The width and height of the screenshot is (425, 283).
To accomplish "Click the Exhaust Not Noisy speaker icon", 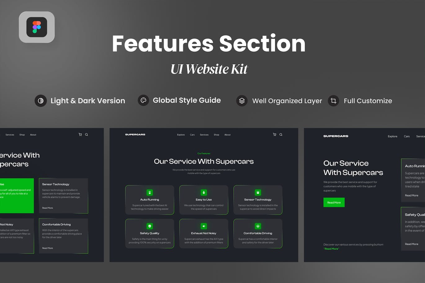I will pos(204,226).
